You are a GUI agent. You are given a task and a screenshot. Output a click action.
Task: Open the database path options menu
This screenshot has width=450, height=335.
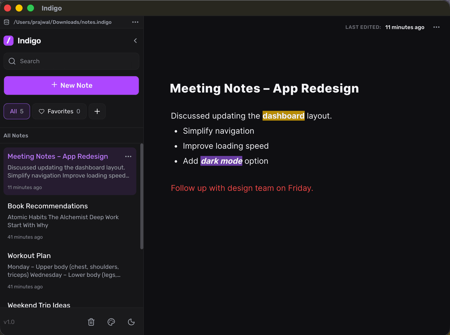[x=135, y=22]
